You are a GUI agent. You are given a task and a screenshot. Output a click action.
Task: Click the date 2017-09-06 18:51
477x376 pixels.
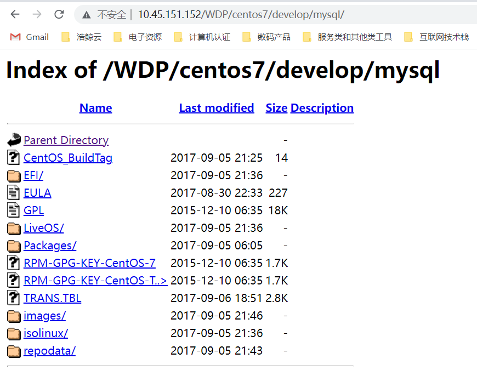coord(216,298)
